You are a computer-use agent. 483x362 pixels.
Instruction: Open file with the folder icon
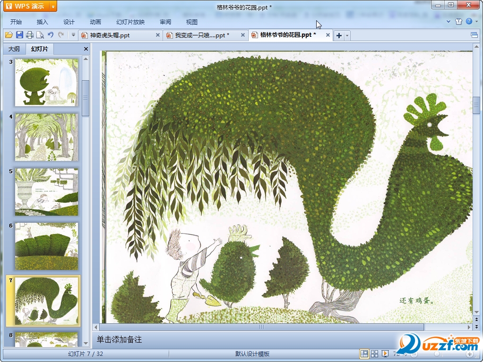coord(9,35)
